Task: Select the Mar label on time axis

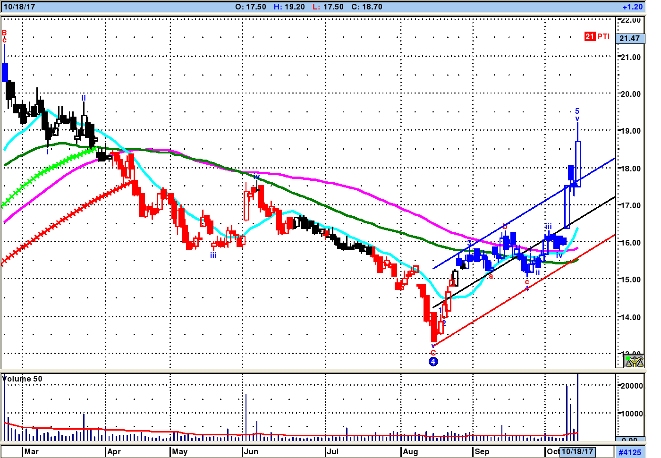Action: point(31,451)
